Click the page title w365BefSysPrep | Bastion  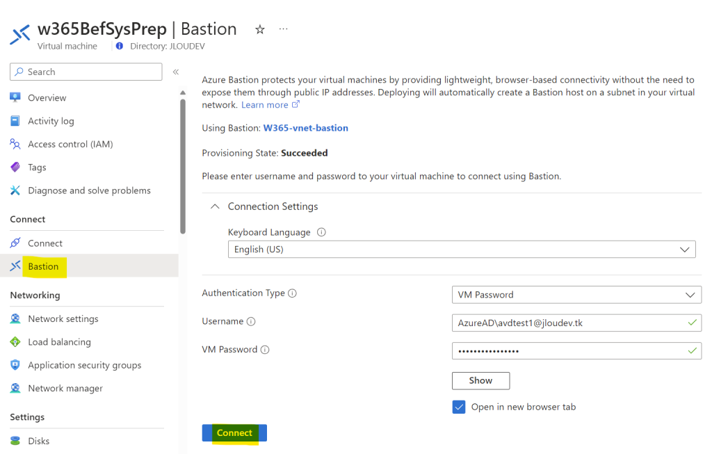pyautogui.click(x=137, y=29)
